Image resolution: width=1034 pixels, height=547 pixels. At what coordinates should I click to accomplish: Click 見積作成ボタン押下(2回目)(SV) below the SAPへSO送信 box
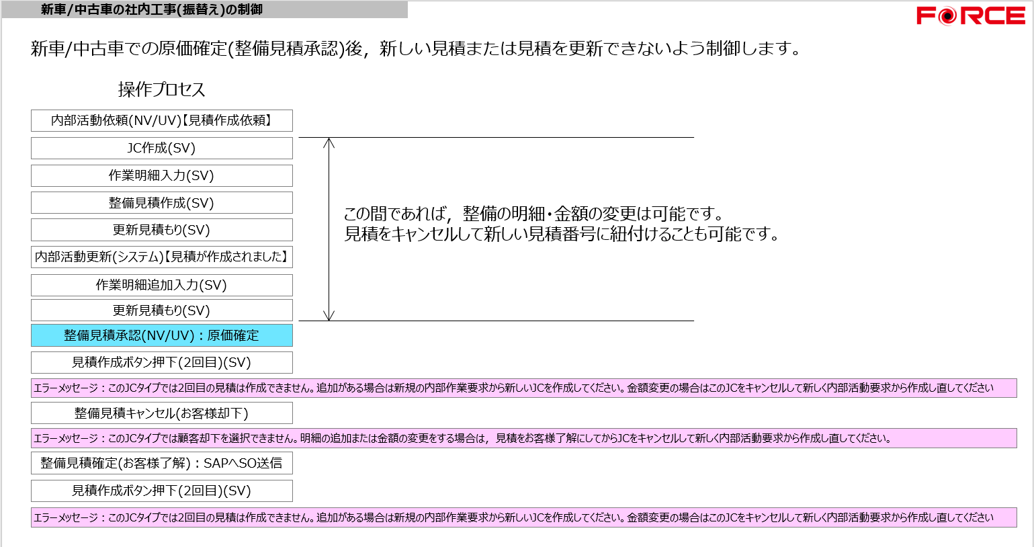pyautogui.click(x=161, y=491)
